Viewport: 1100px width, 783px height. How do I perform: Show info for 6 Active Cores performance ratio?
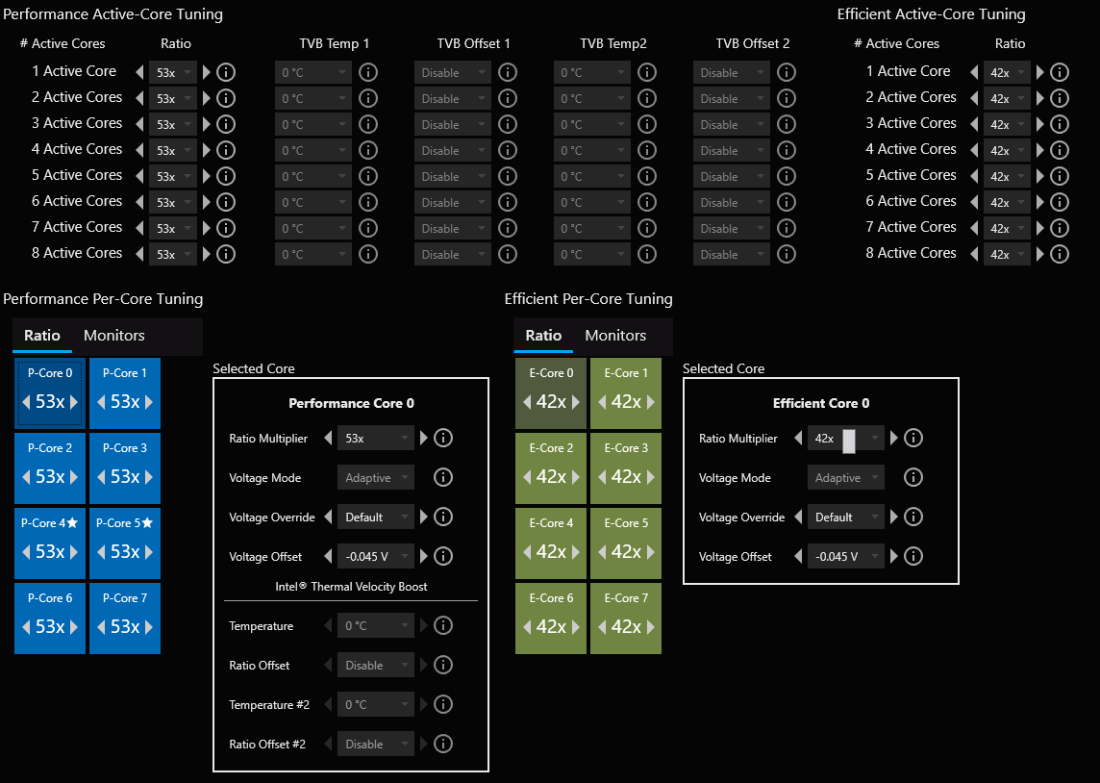pos(226,202)
